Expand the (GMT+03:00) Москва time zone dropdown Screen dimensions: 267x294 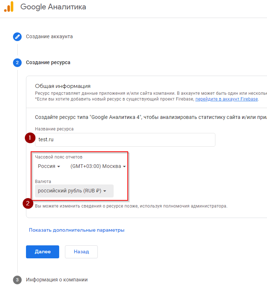(98, 166)
